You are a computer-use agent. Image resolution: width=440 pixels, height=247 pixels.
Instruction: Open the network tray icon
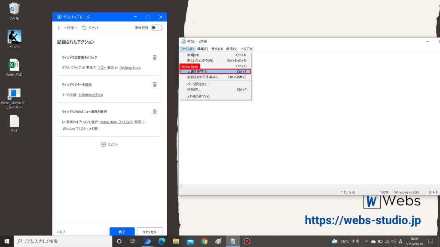pyautogui.click(x=387, y=241)
